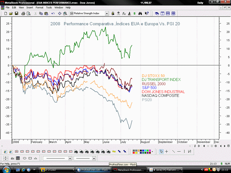231x173 pixels.
Task: Click the crosshair target icon
Action: [59, 14]
